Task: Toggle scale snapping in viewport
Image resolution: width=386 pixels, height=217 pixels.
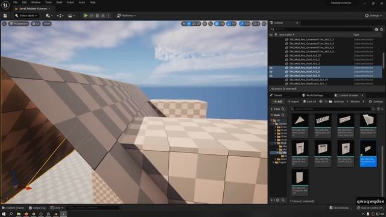Action: [x=241, y=24]
